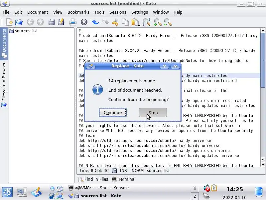Click the NORM status bar entry
The width and height of the screenshot is (266, 200).
coord(138,170)
